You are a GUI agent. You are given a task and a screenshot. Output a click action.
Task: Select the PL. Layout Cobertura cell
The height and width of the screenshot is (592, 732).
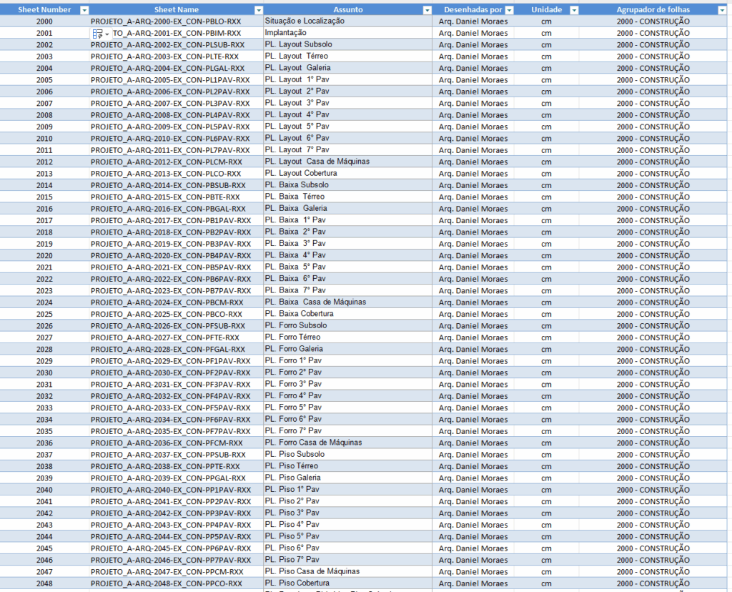348,174
